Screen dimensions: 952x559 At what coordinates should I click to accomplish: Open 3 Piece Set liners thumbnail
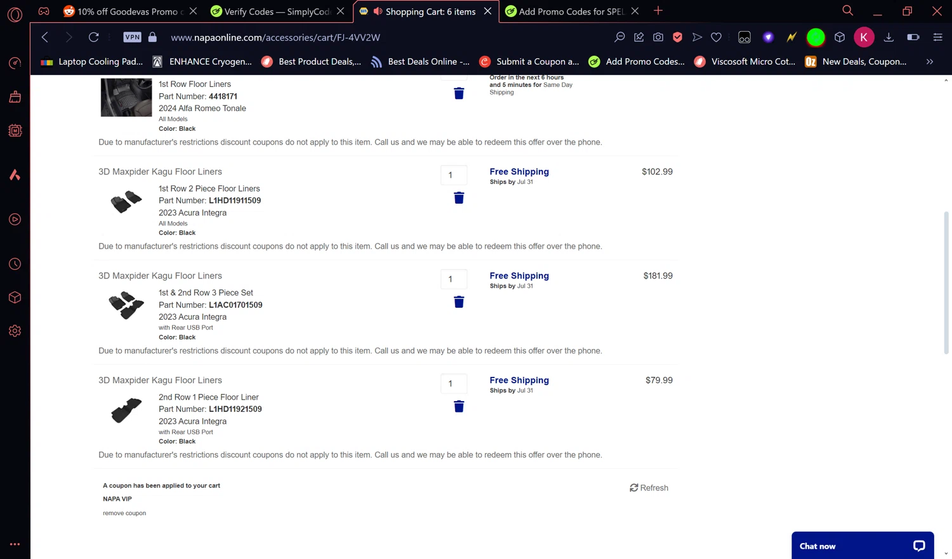[x=126, y=305]
